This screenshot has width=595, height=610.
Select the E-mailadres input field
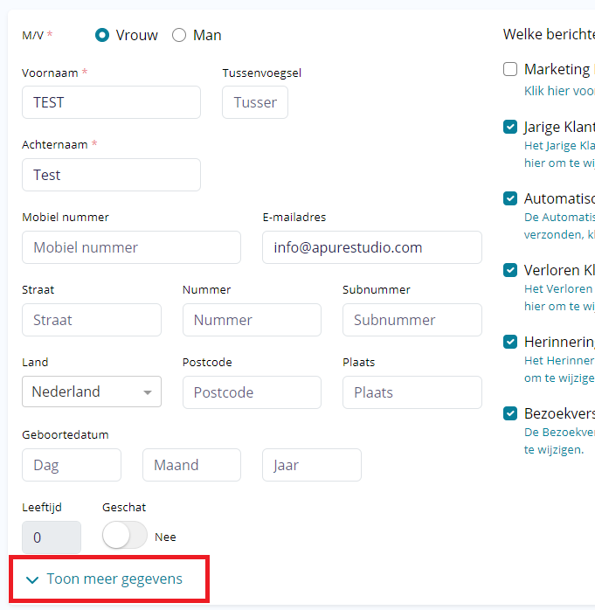[x=371, y=247]
